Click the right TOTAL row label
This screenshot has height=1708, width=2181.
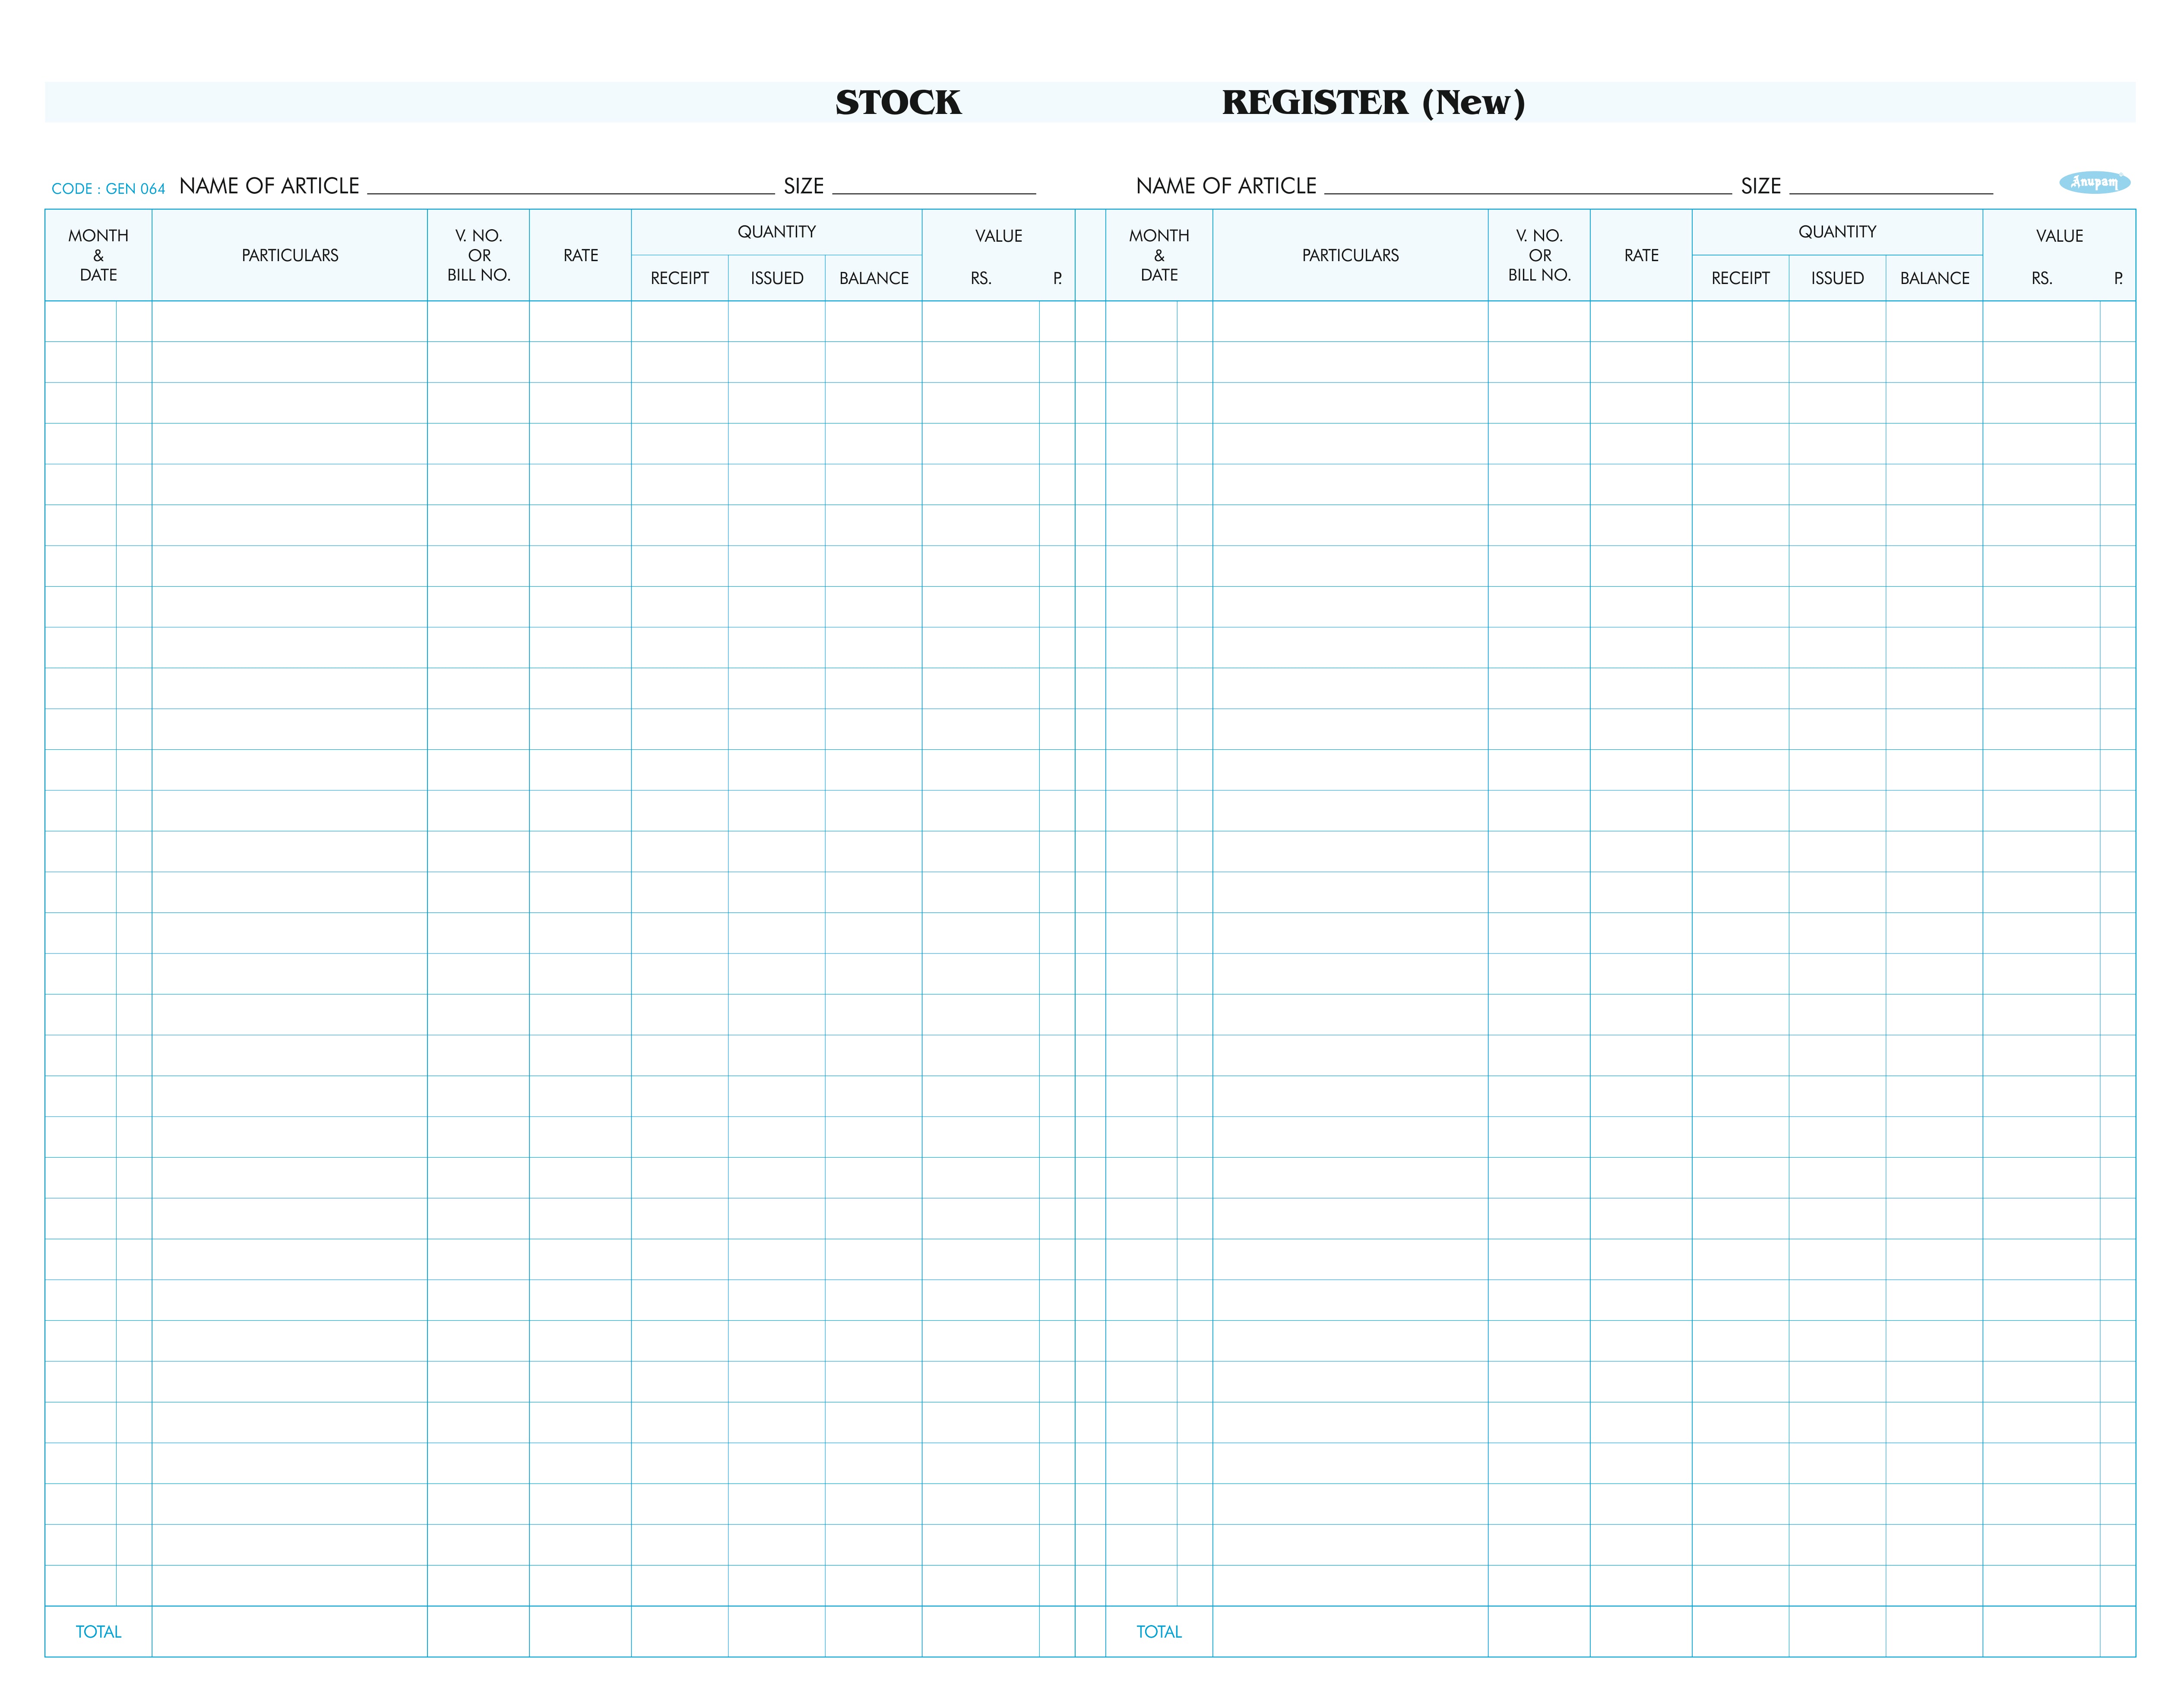click(1159, 1631)
